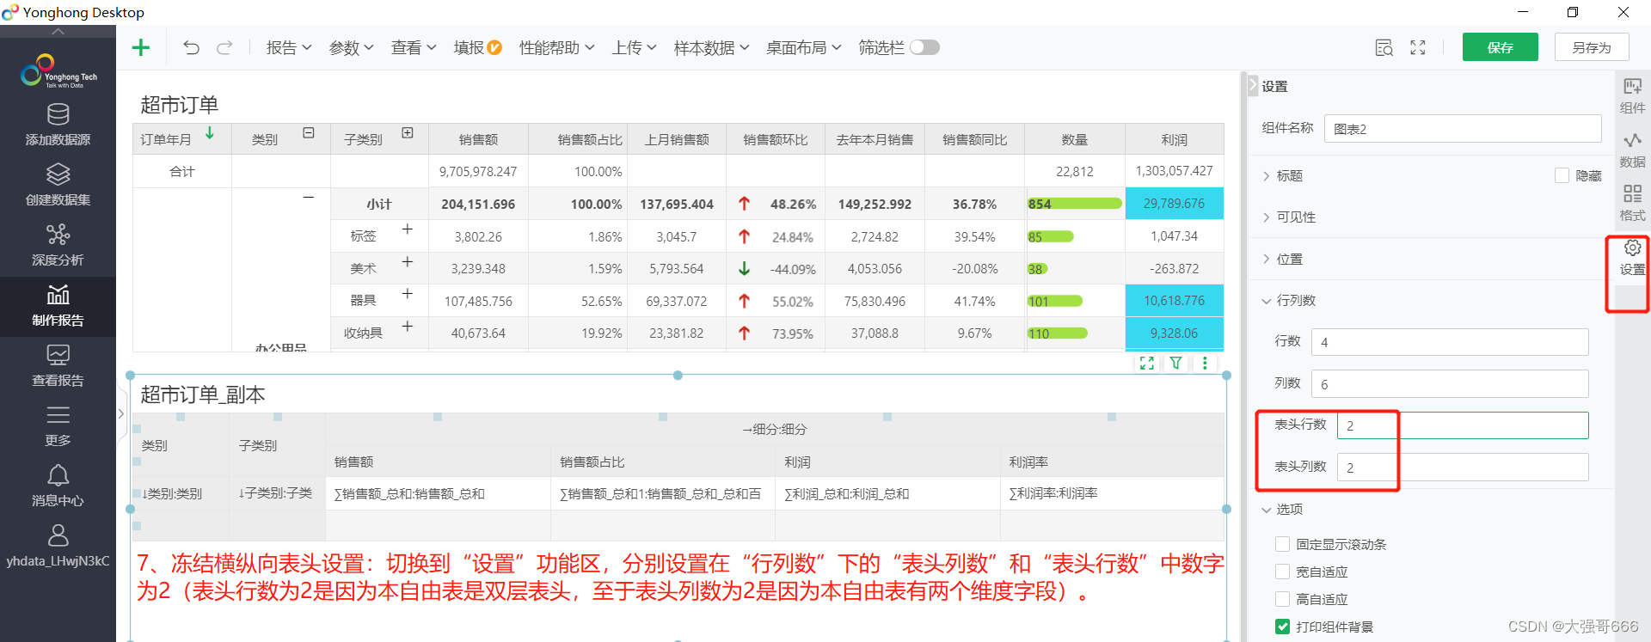
Task: Check the 隐藏 title checkbox
Action: [x=1562, y=175]
